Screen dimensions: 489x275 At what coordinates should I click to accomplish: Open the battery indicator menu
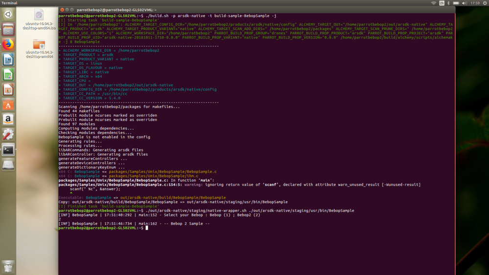(x=456, y=3)
